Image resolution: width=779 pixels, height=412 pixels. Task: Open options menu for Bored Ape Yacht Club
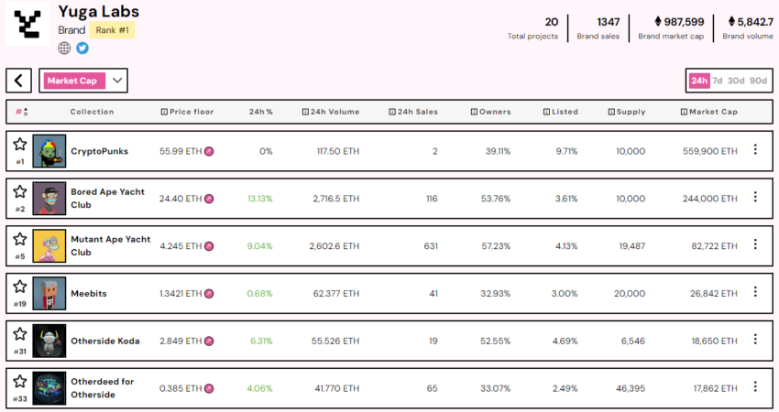(x=755, y=197)
